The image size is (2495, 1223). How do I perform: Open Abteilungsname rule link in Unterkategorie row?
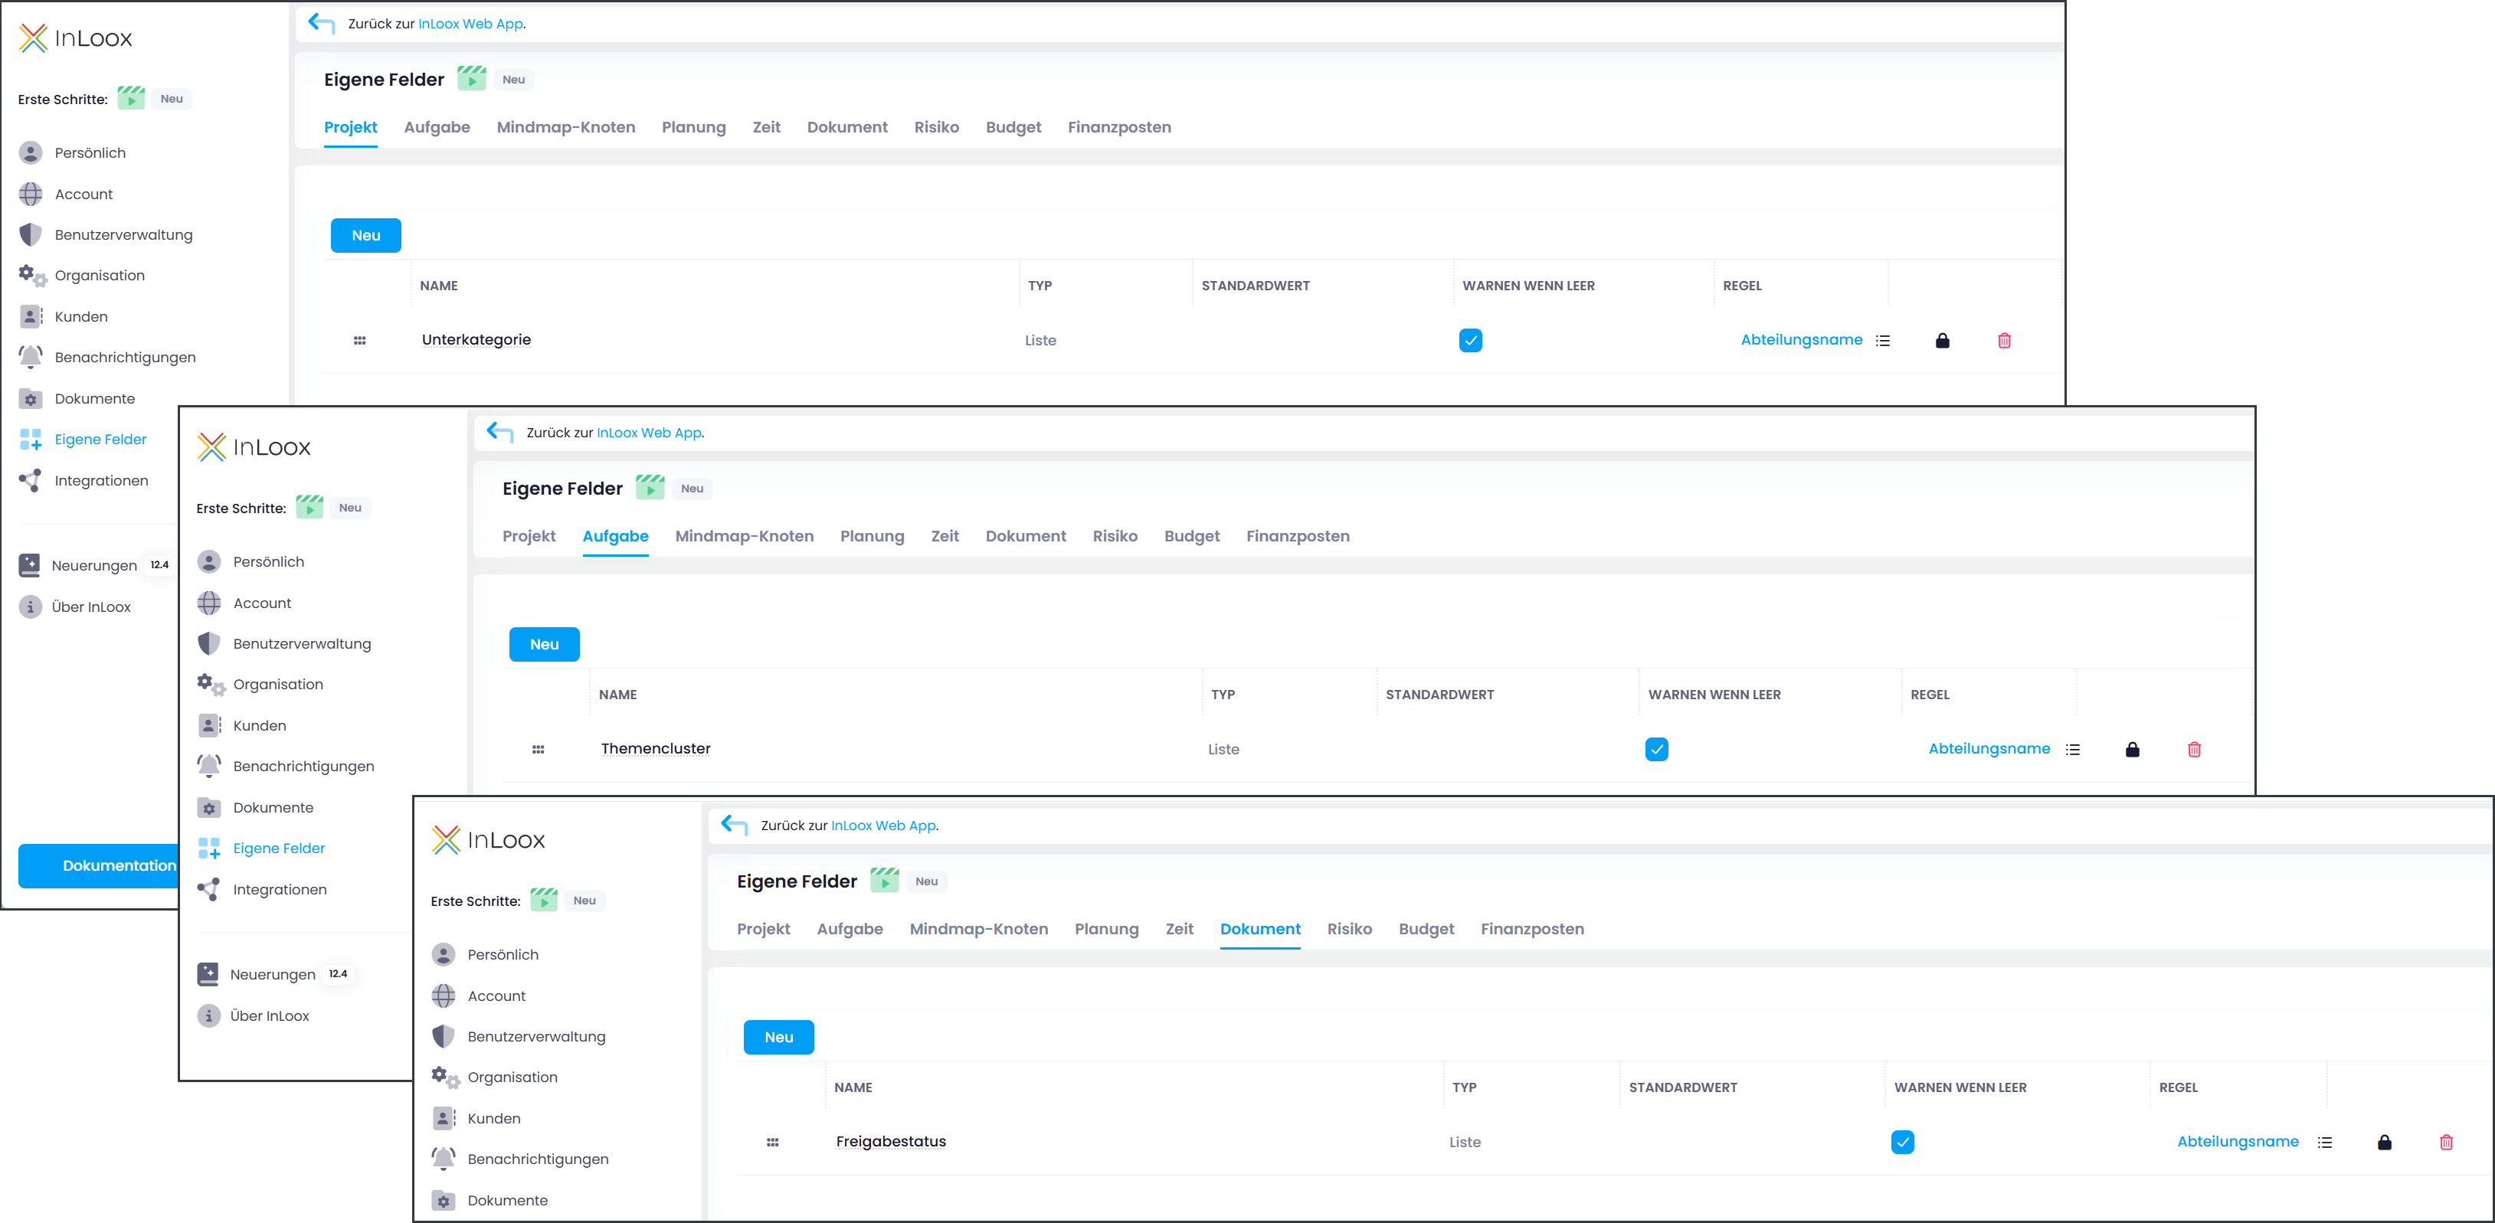coord(1802,339)
